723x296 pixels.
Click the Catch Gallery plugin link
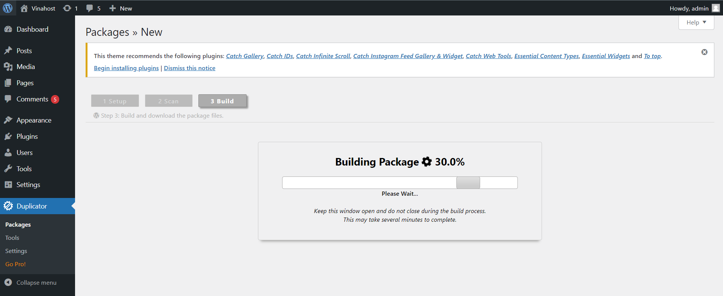[244, 56]
